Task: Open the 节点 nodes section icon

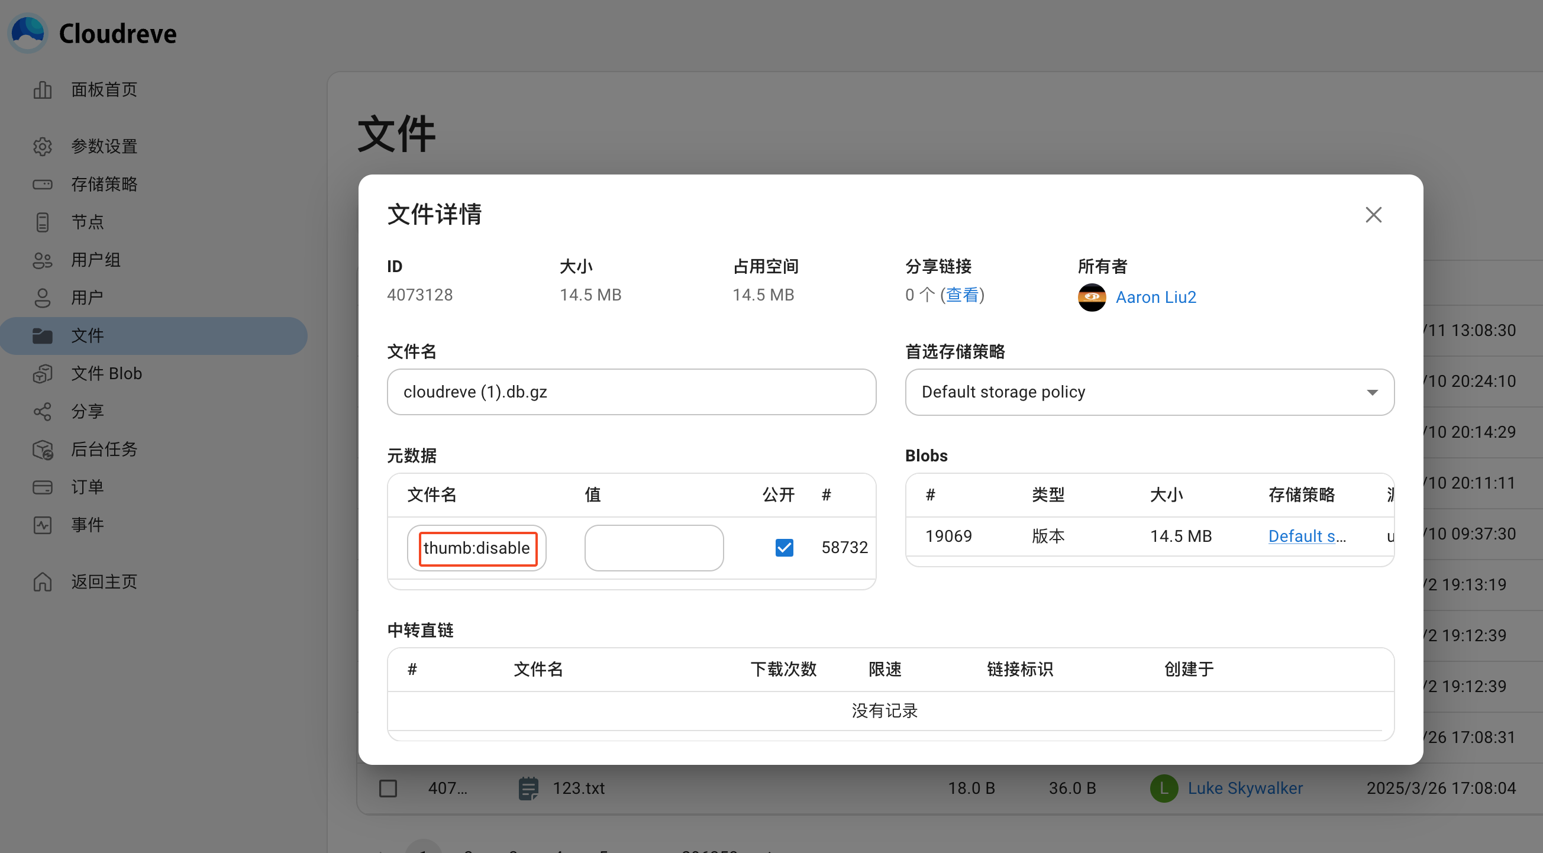Action: (42, 222)
